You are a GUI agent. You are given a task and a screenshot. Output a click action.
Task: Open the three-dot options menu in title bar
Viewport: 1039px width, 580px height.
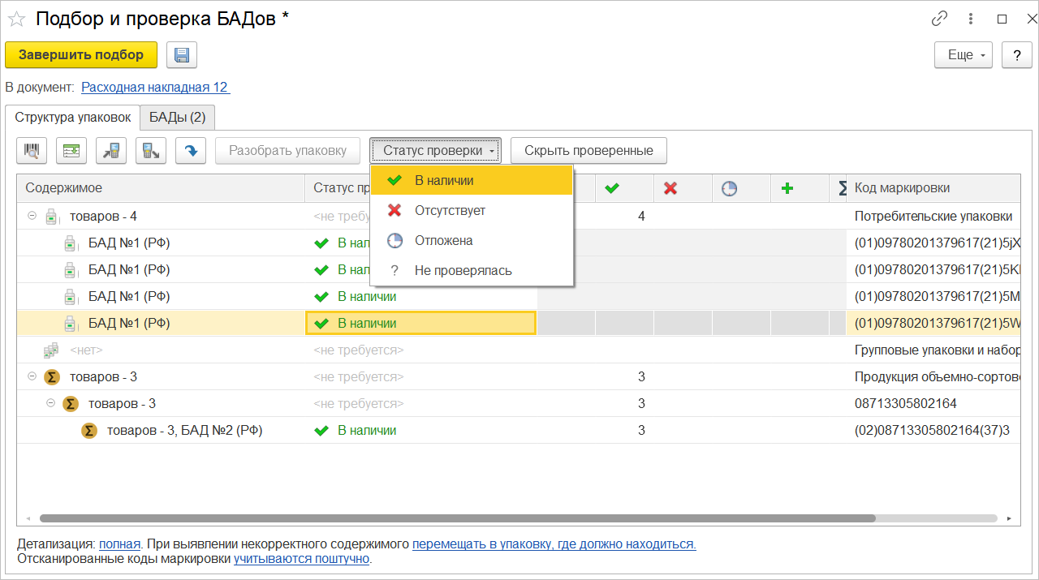coord(971,19)
